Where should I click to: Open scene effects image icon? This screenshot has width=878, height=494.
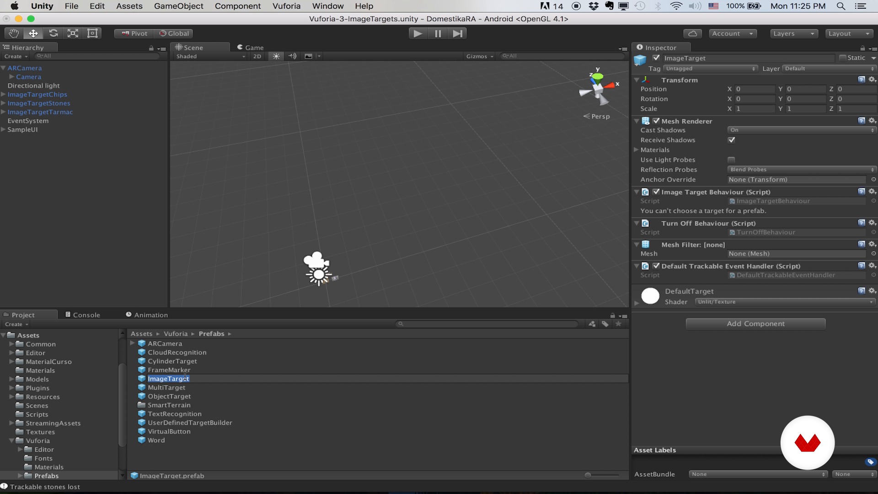(x=309, y=56)
